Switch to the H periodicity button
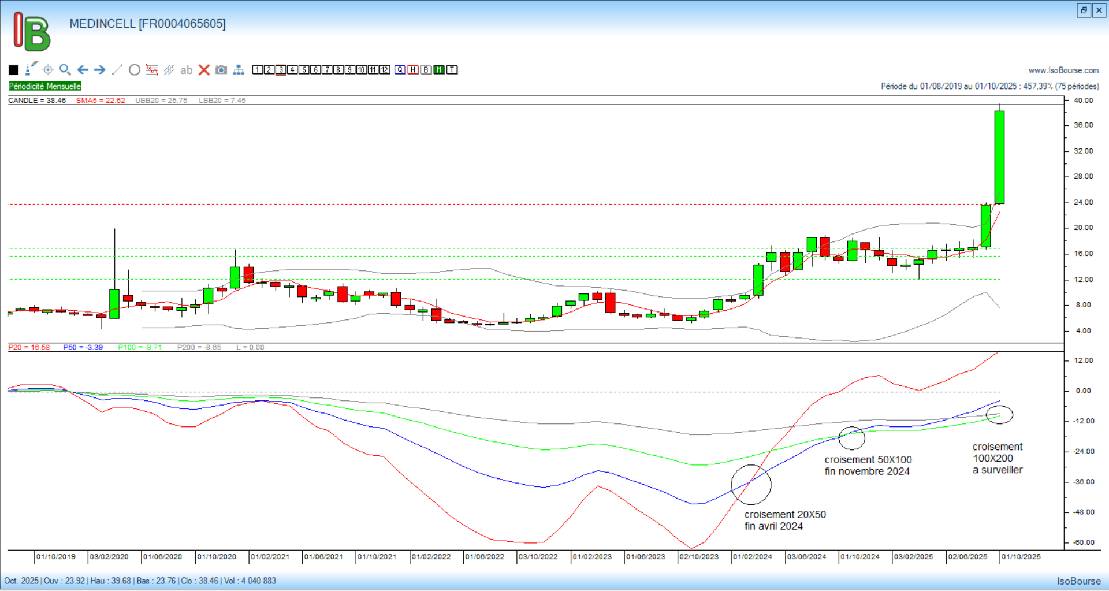This screenshot has height=591, width=1109. pos(413,70)
